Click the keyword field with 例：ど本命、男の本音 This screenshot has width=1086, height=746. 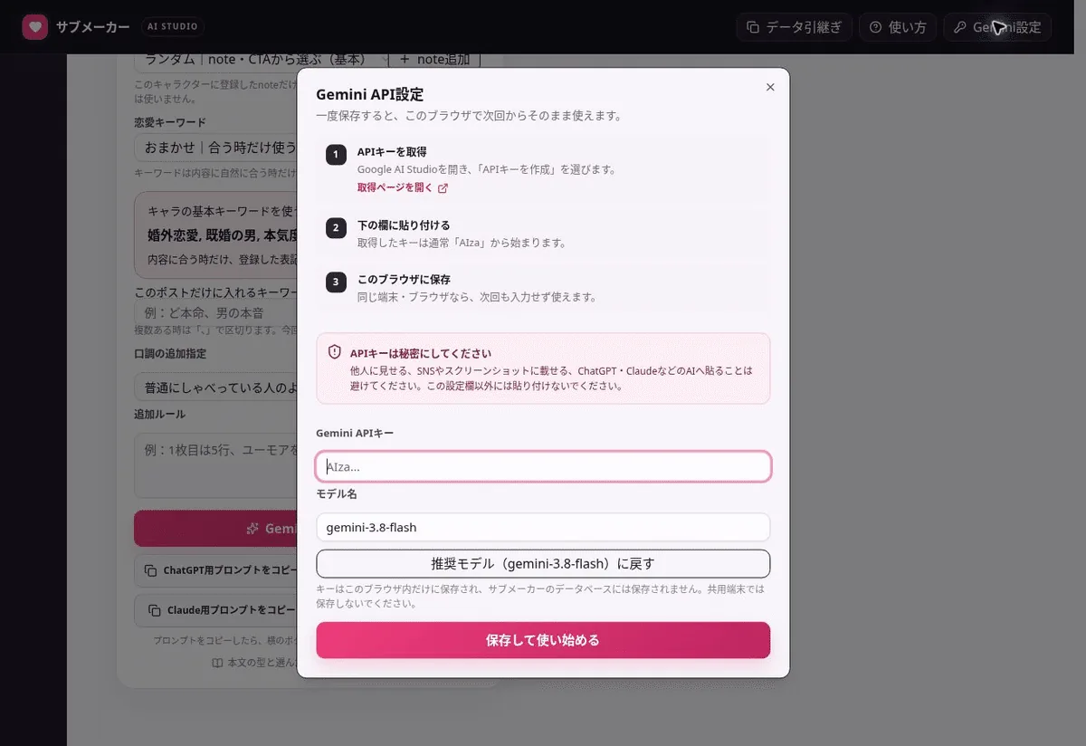[216, 312]
